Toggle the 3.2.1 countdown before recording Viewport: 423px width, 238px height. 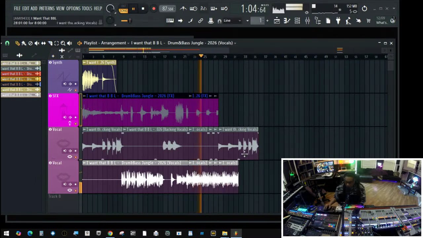pos(204,9)
